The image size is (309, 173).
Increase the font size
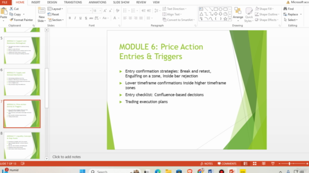point(105,11)
